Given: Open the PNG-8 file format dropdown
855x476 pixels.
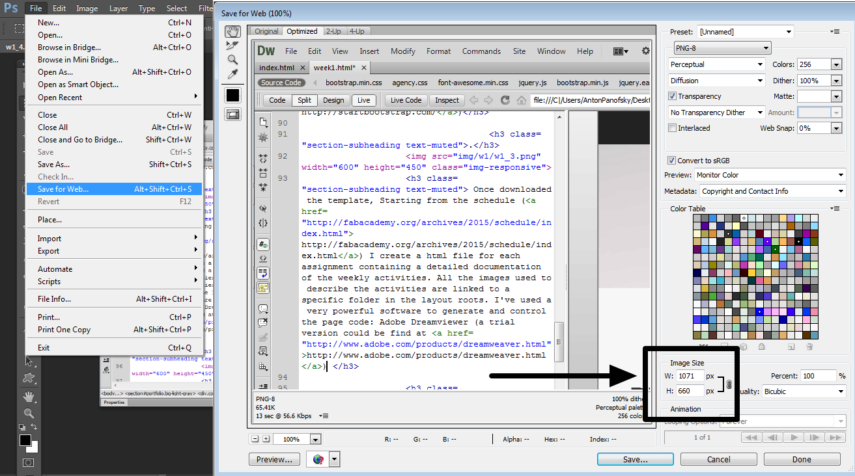Looking at the screenshot, I should tap(722, 47).
